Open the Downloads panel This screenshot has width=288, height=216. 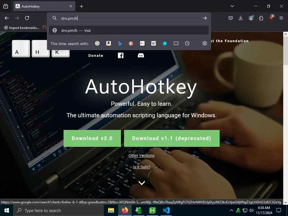[x=241, y=18]
